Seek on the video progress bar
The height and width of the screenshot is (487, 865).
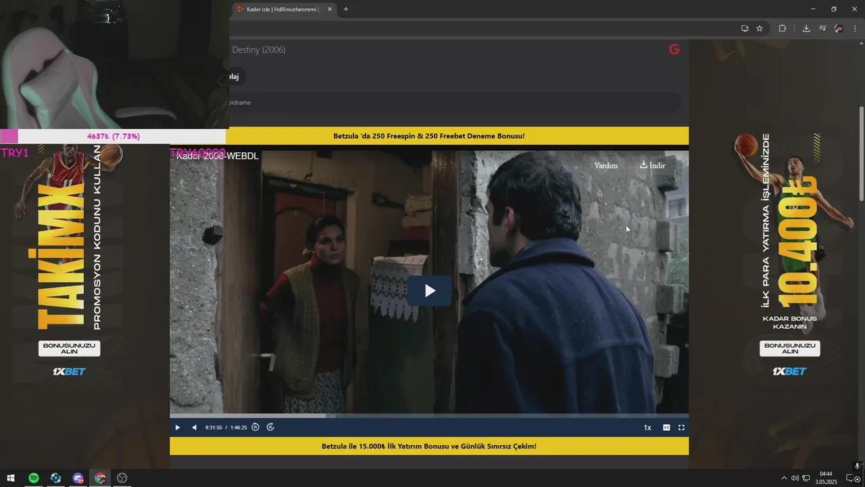(x=429, y=415)
